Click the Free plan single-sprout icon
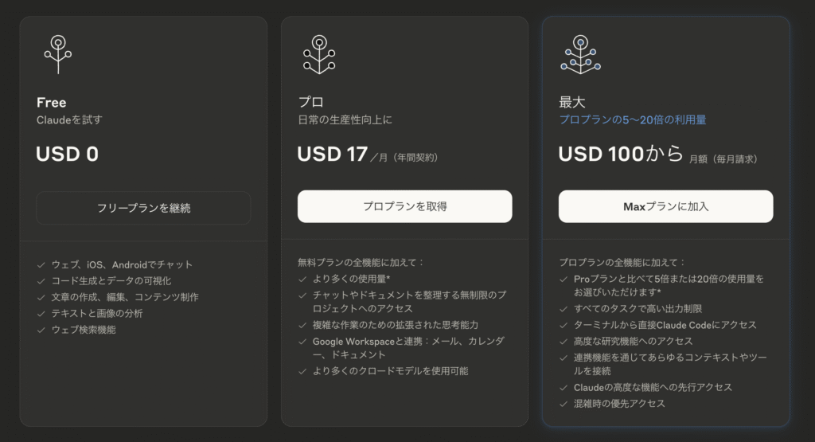The width and height of the screenshot is (815, 442). 57,55
